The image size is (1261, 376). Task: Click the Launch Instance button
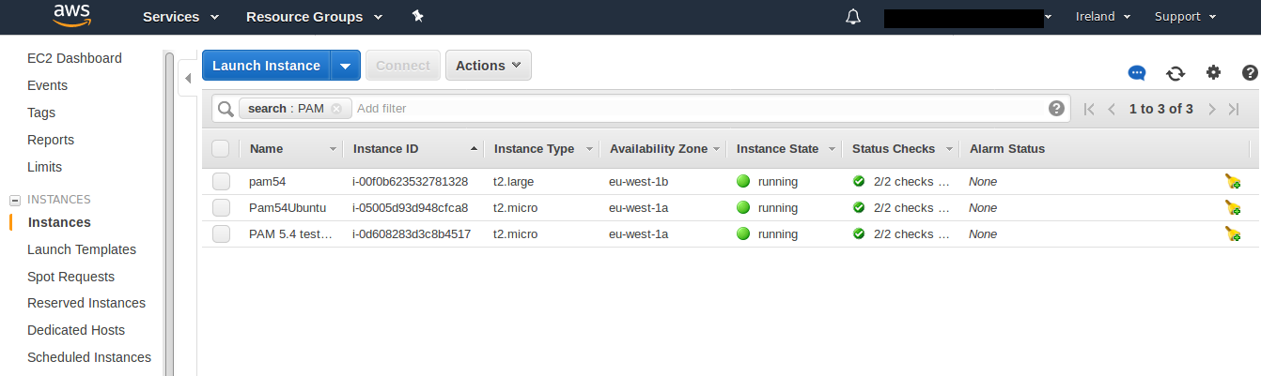coord(267,66)
